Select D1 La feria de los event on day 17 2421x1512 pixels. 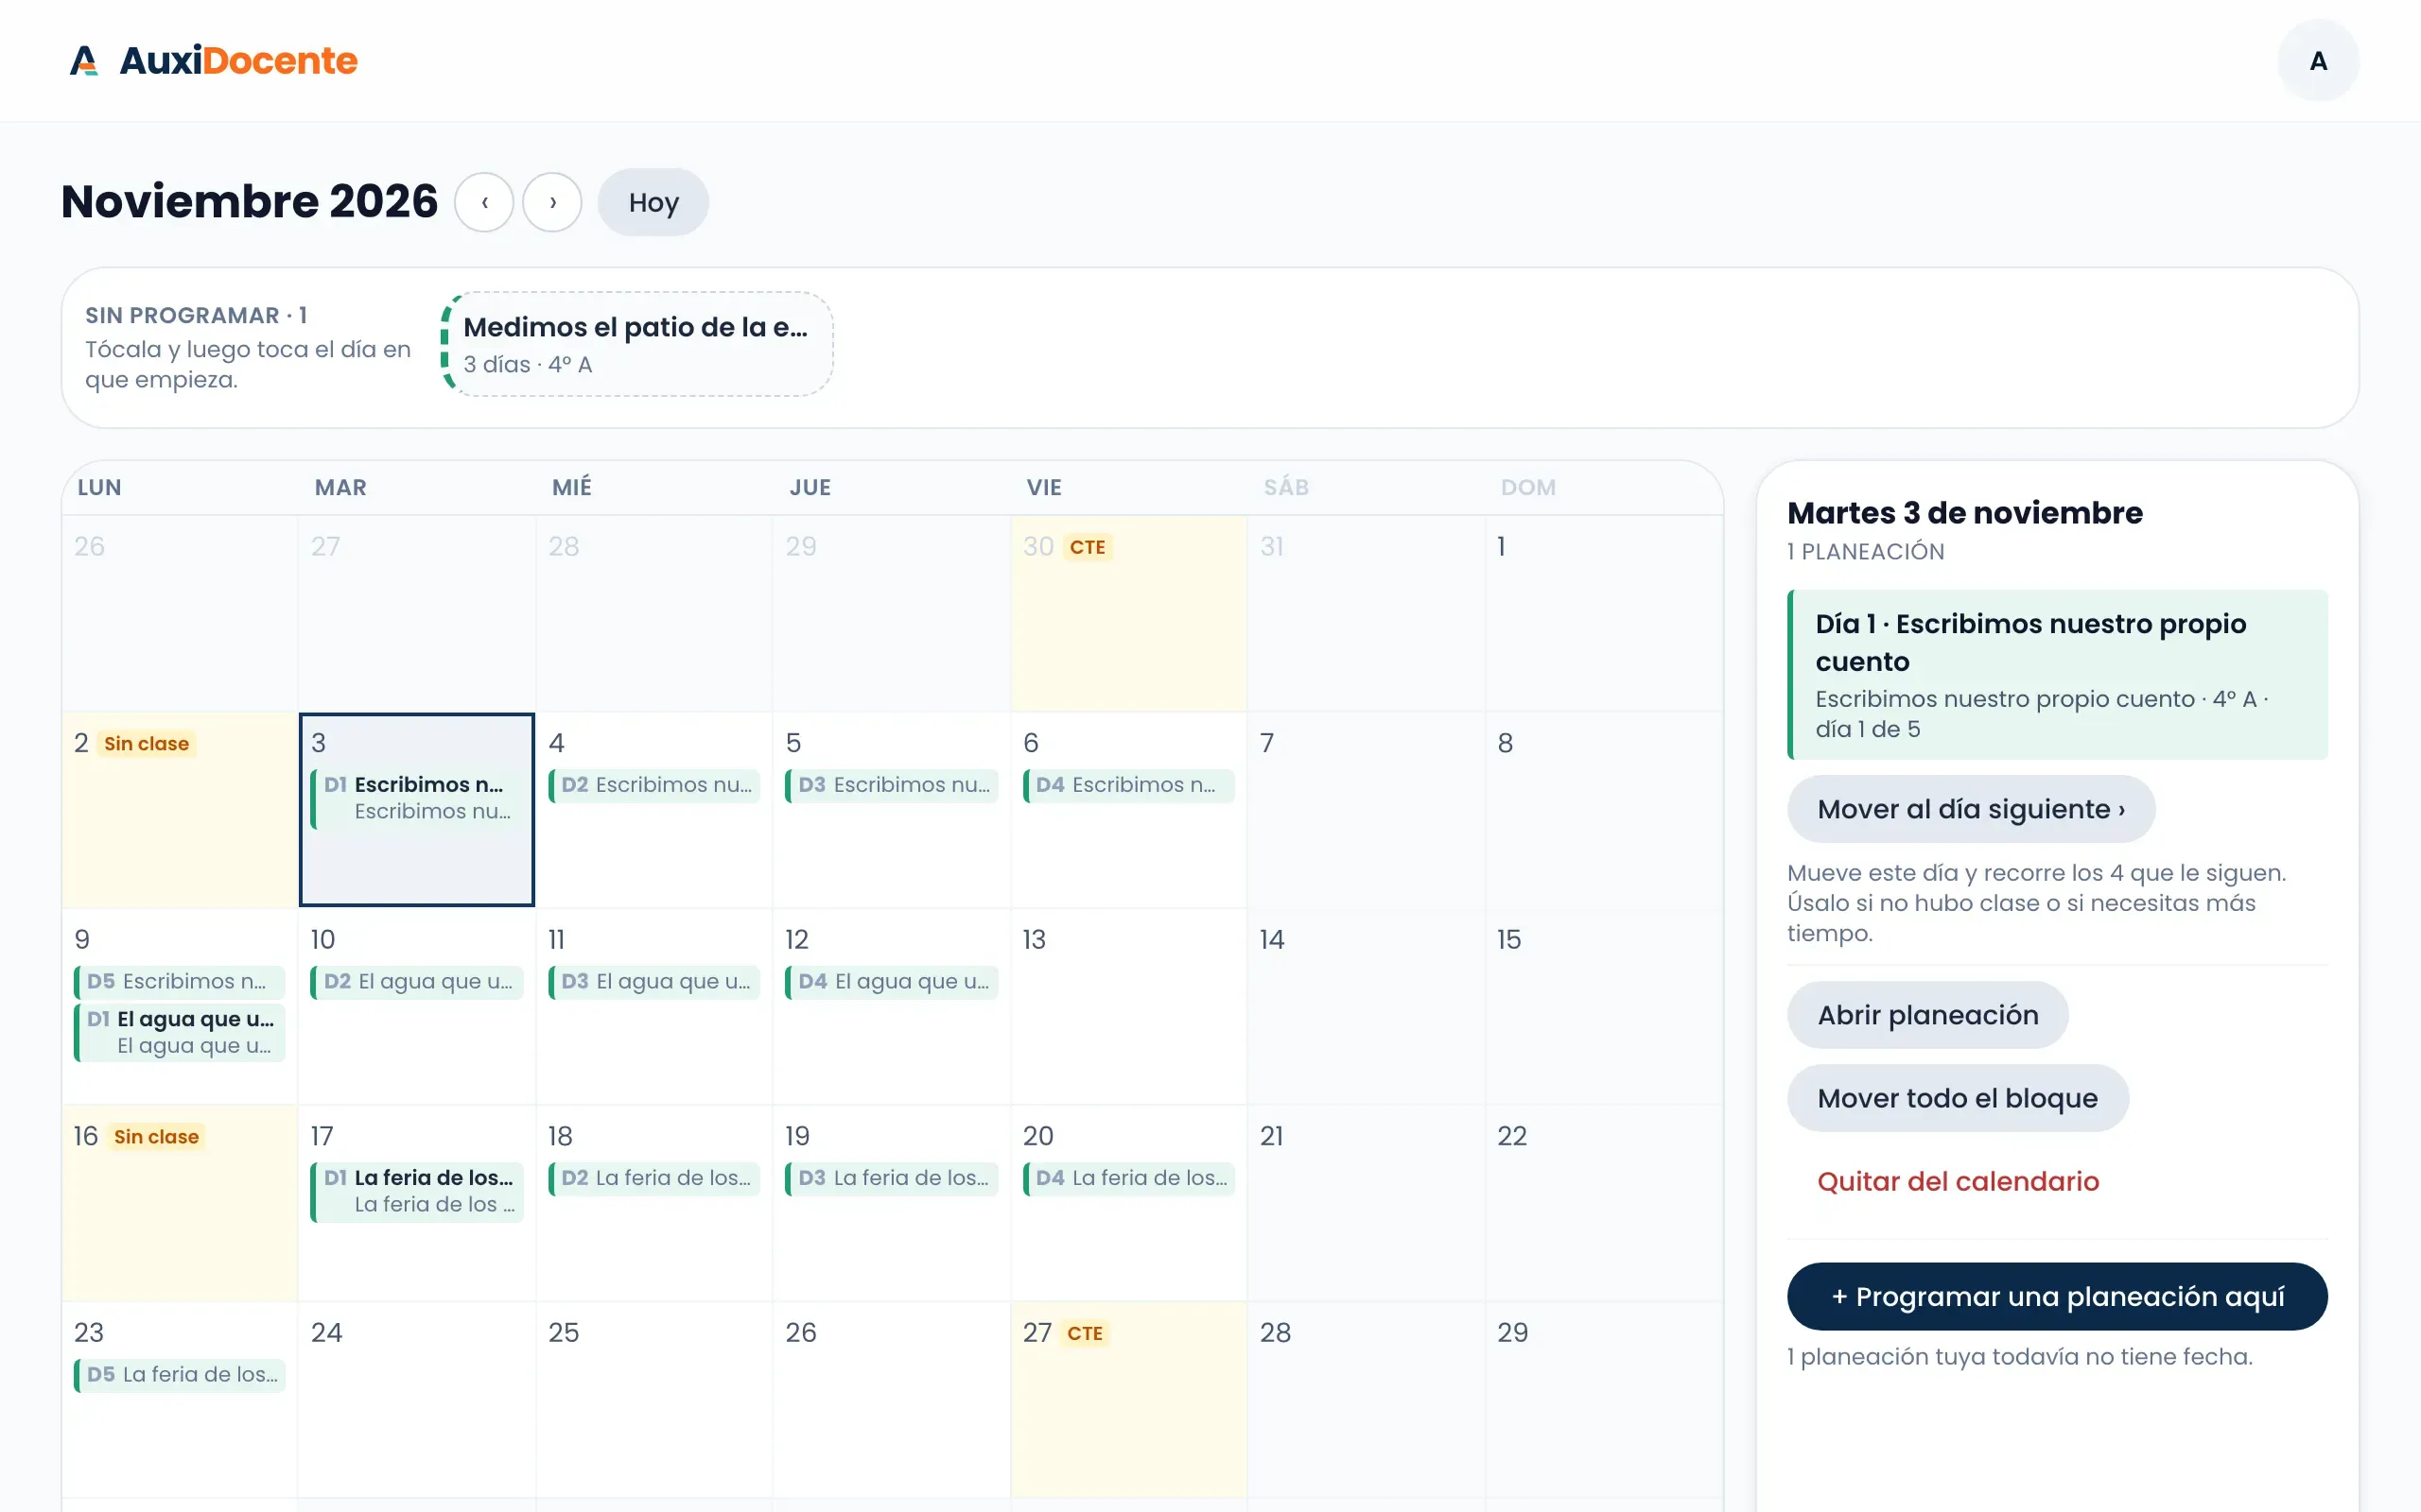(418, 1191)
